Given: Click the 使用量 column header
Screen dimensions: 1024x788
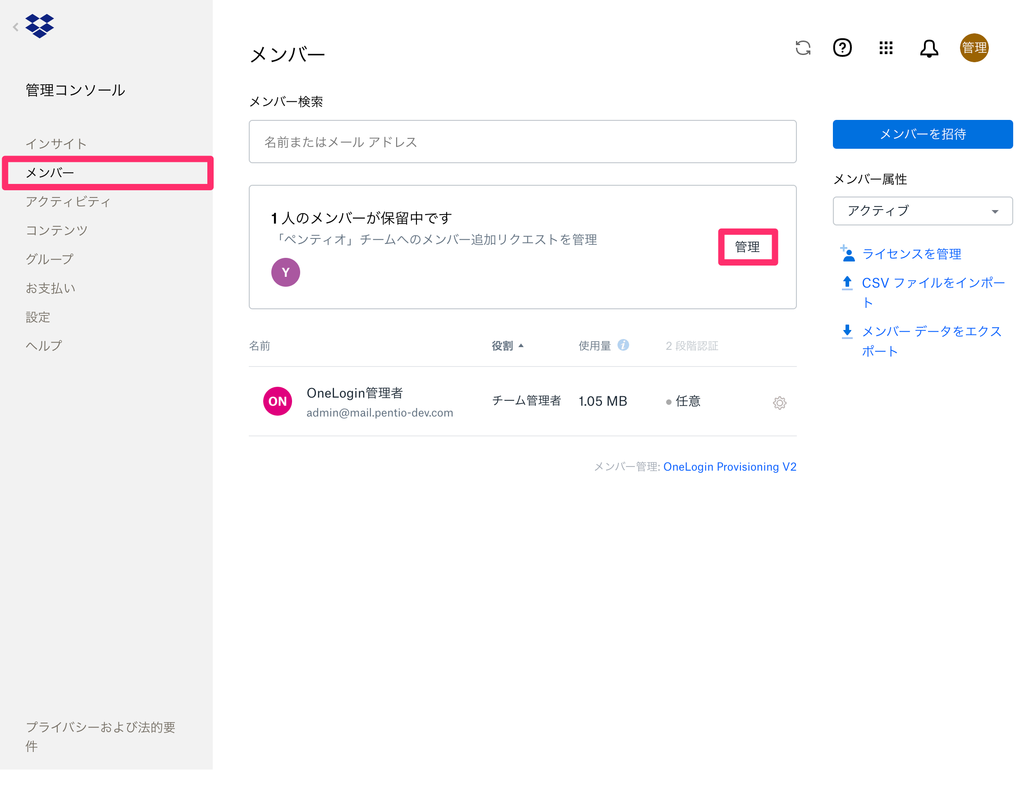Looking at the screenshot, I should click(x=594, y=346).
